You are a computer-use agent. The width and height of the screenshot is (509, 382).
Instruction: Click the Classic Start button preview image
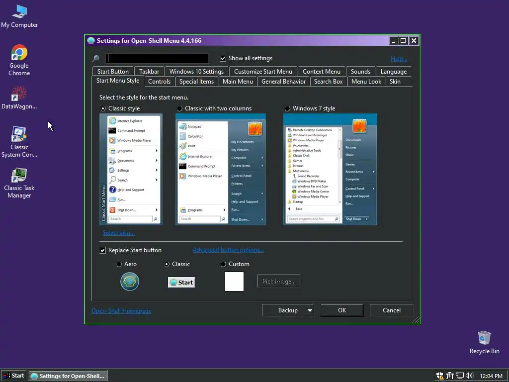(x=181, y=283)
